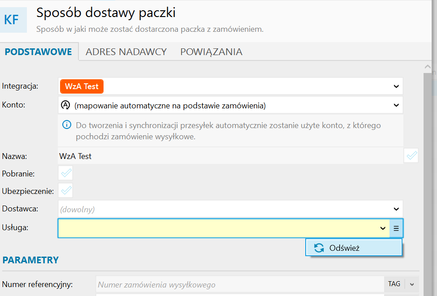
Task: Switch to the ADRES NADAWCY tab
Action: point(126,51)
